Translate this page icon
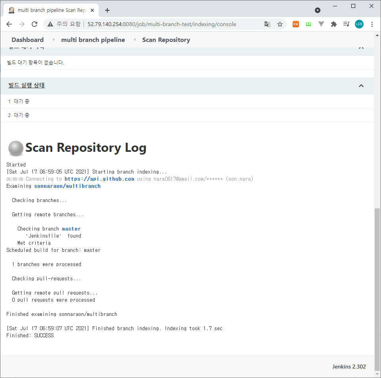The width and height of the screenshot is (381, 378). (x=267, y=24)
